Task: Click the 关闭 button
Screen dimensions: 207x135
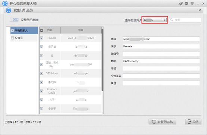Action: (193, 122)
